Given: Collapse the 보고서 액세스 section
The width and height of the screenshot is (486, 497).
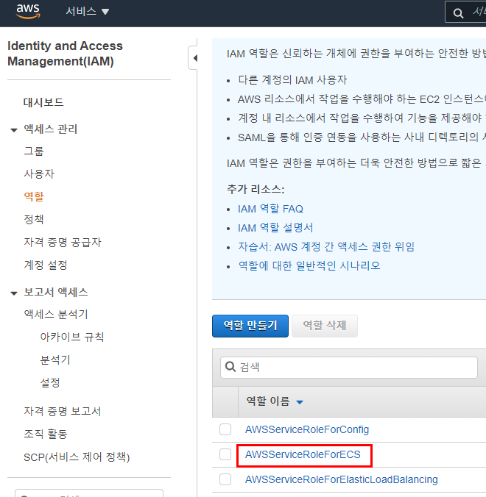Looking at the screenshot, I should (14, 293).
